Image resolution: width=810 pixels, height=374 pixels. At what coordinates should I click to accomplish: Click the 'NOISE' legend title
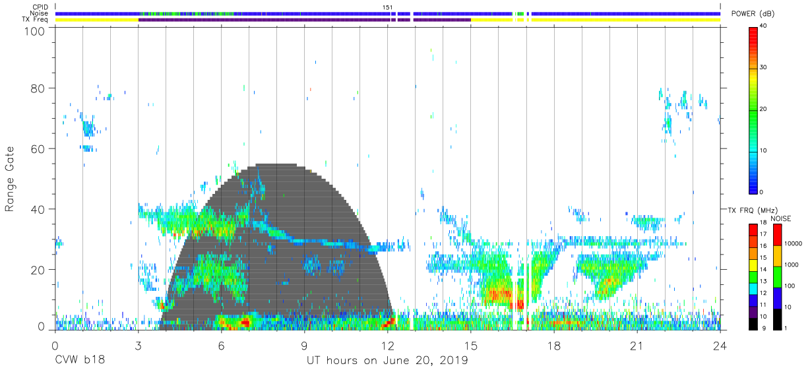coord(780,218)
